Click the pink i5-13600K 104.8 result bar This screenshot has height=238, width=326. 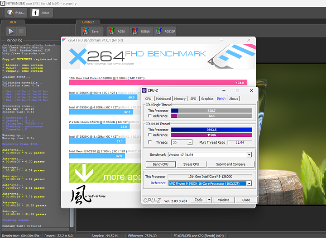tap(158, 83)
